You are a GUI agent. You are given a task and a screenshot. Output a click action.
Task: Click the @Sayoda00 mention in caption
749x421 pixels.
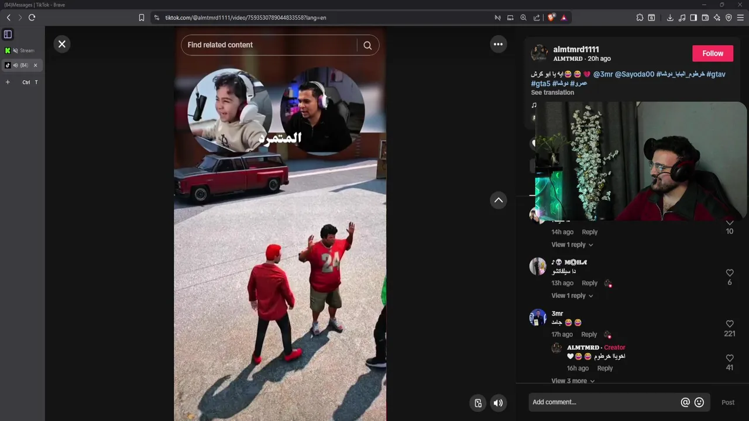click(634, 74)
